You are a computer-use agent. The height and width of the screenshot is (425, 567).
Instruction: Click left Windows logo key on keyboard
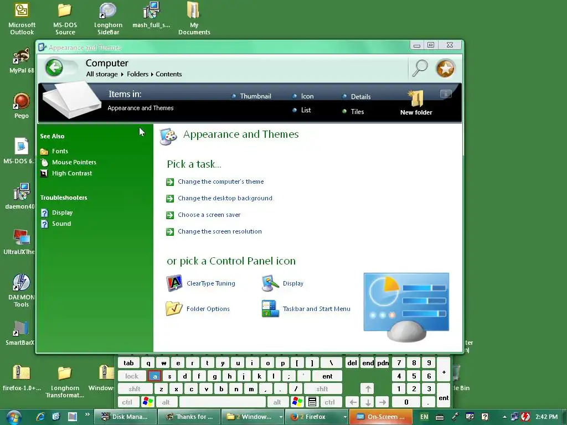coord(148,402)
